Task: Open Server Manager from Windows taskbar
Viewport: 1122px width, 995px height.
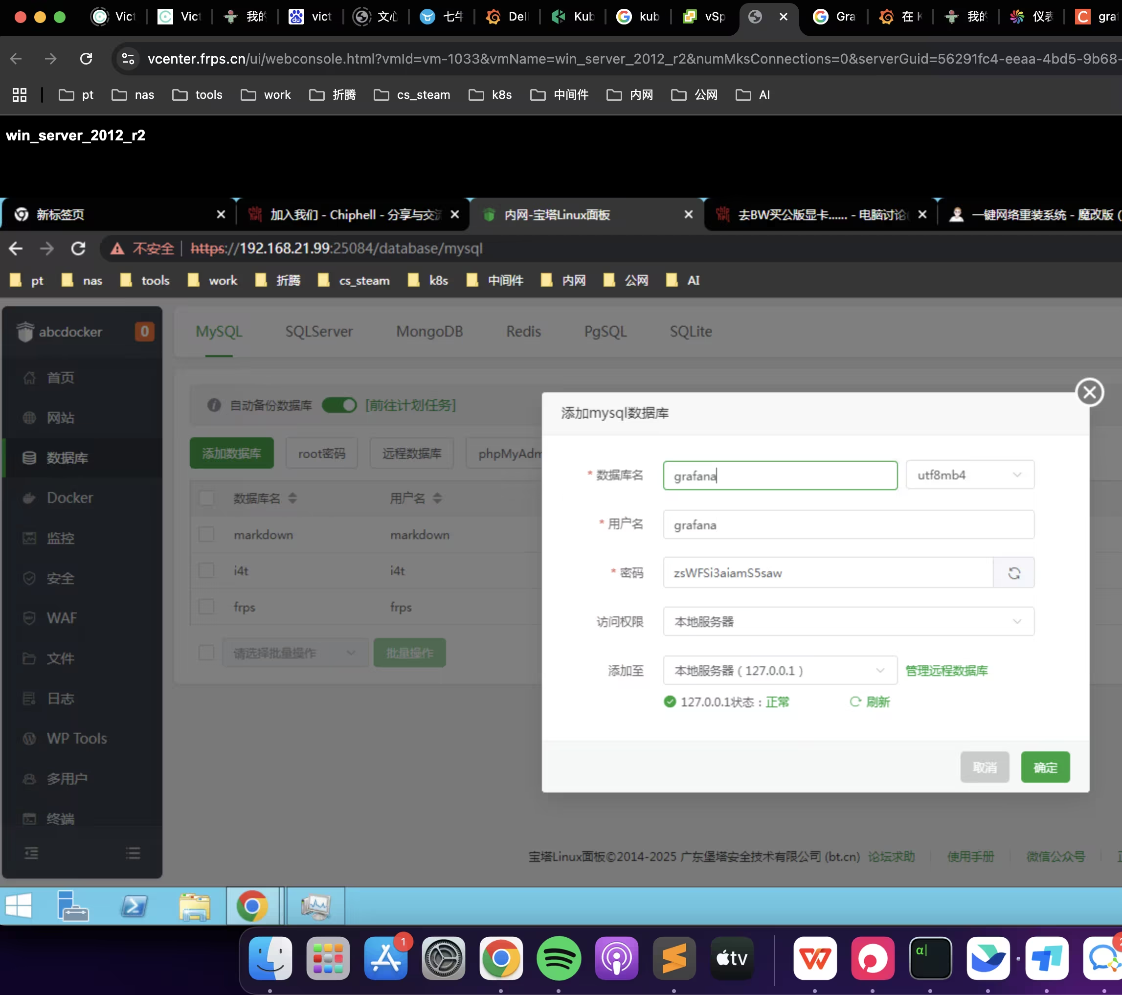Action: [x=72, y=906]
